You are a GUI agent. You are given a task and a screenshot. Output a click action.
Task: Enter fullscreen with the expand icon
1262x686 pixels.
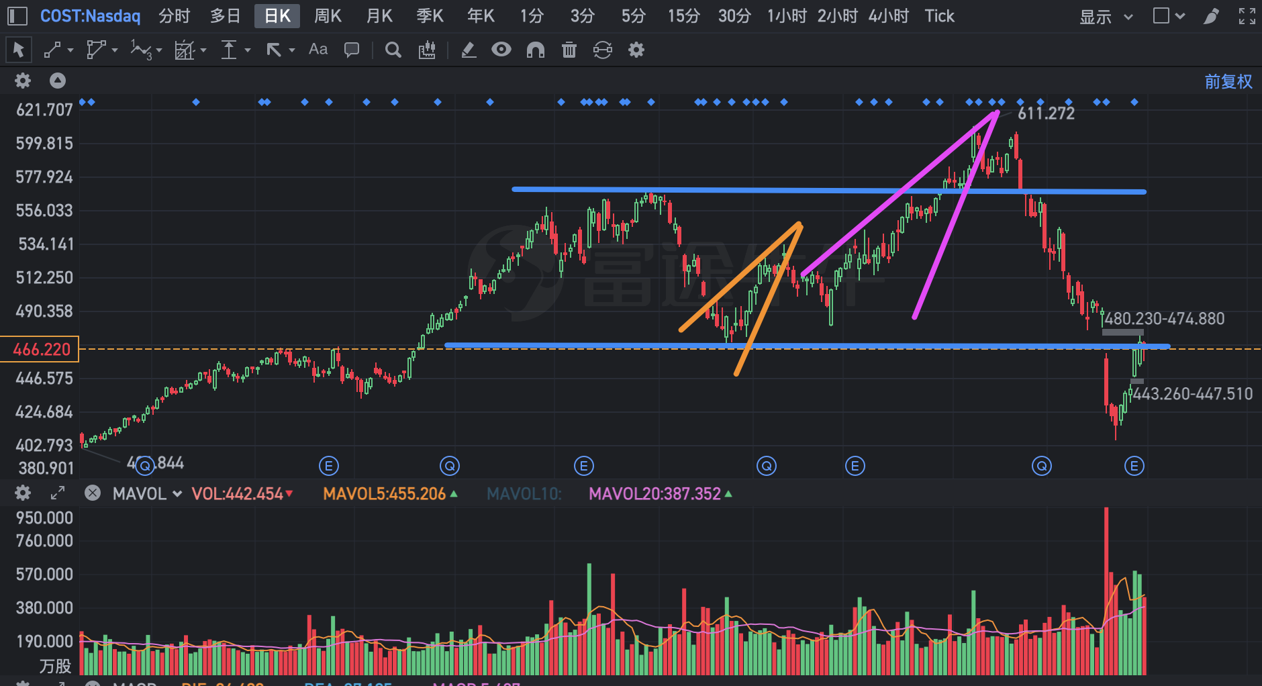click(x=1247, y=15)
